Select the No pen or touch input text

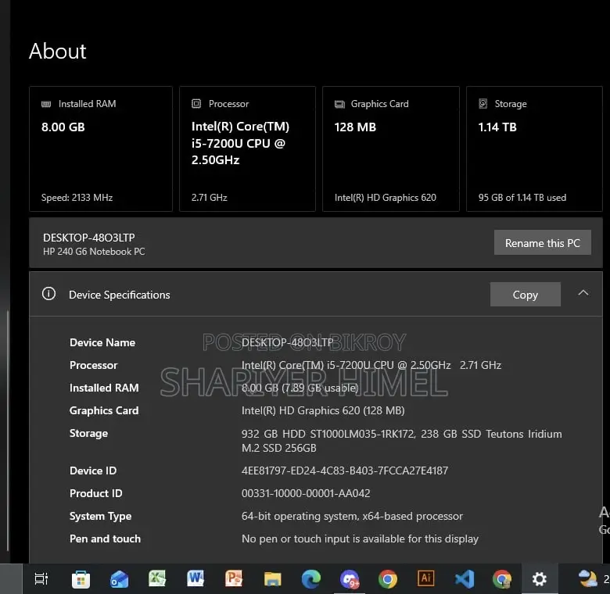(360, 539)
